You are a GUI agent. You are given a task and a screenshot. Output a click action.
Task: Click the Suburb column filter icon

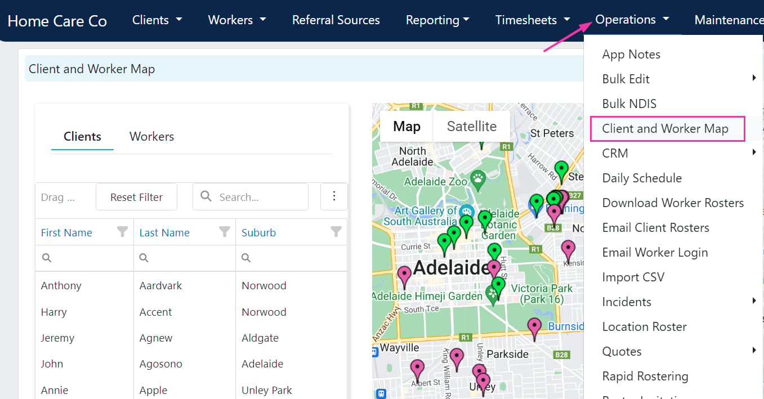336,231
